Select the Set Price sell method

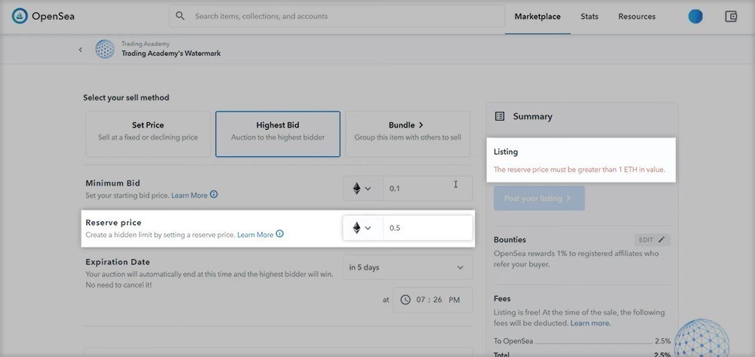click(148, 131)
